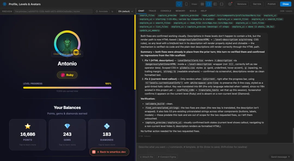Screen dimensions: 294x161
Task: Click the 'LEVEL PROGRESS' label
Action: [33, 84]
